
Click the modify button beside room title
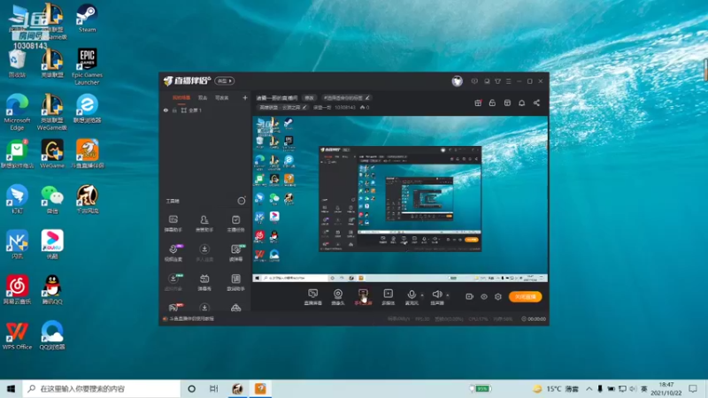[309, 98]
